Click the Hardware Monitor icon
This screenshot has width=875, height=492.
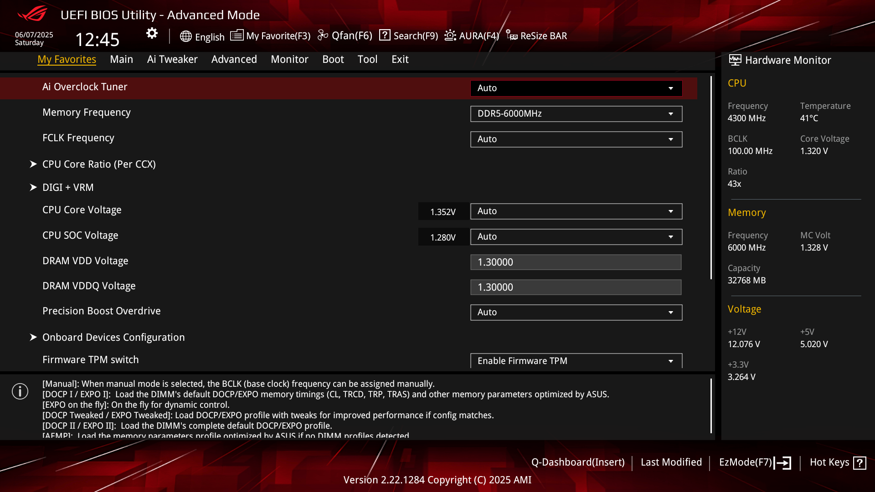coord(735,60)
